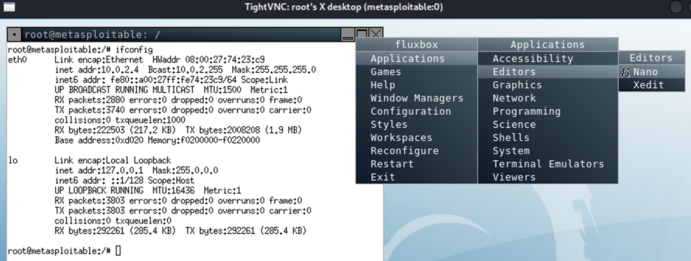Select Restart in fluxbox menu
Screen dimensions: 691x261
tap(416, 164)
